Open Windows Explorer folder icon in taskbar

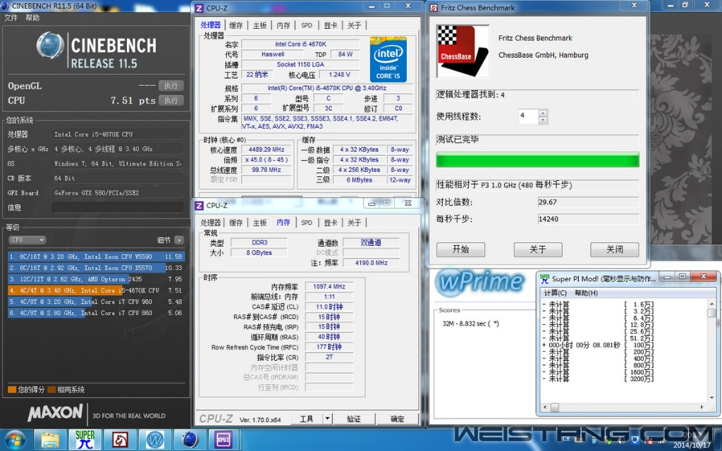(x=50, y=440)
